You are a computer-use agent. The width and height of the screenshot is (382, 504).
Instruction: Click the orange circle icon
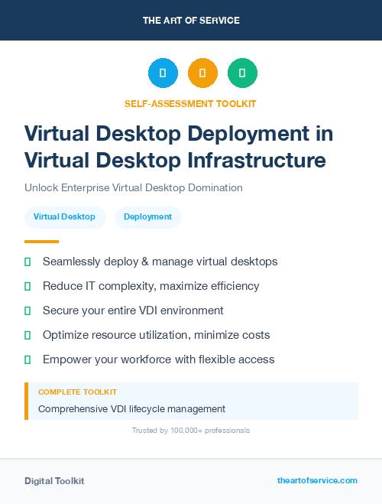pos(202,73)
